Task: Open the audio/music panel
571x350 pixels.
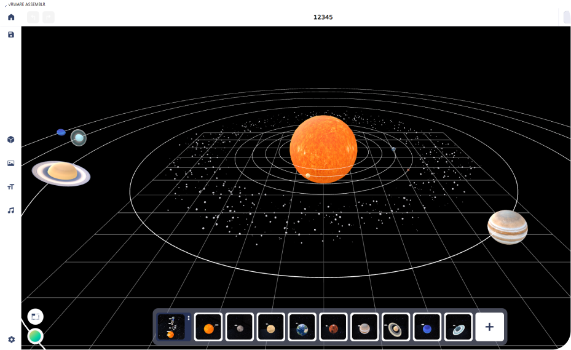Action: (x=10, y=210)
